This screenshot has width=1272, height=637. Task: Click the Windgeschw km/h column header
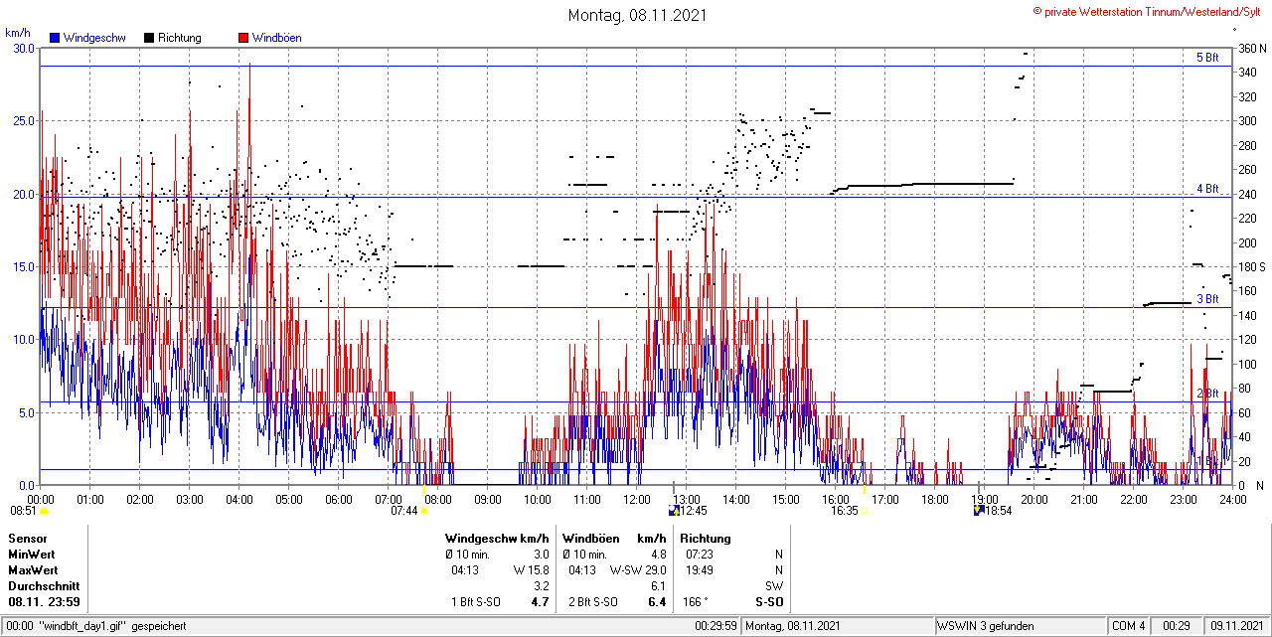coord(498,538)
